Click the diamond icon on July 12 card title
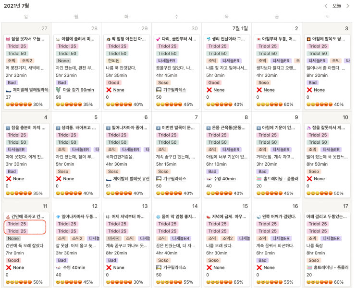 pos(58,217)
